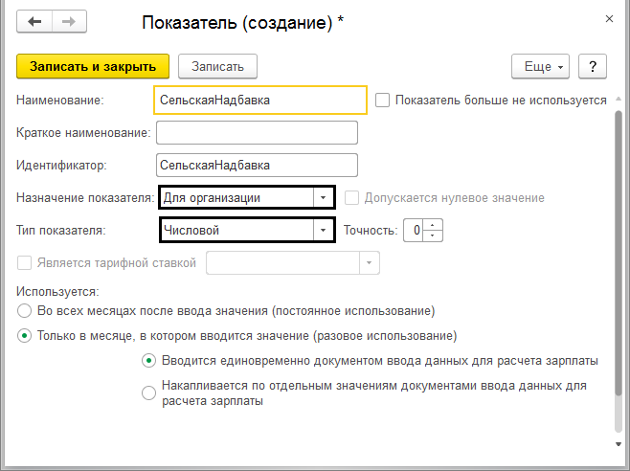Select Во всех месяцах постоянное использование

(x=24, y=311)
